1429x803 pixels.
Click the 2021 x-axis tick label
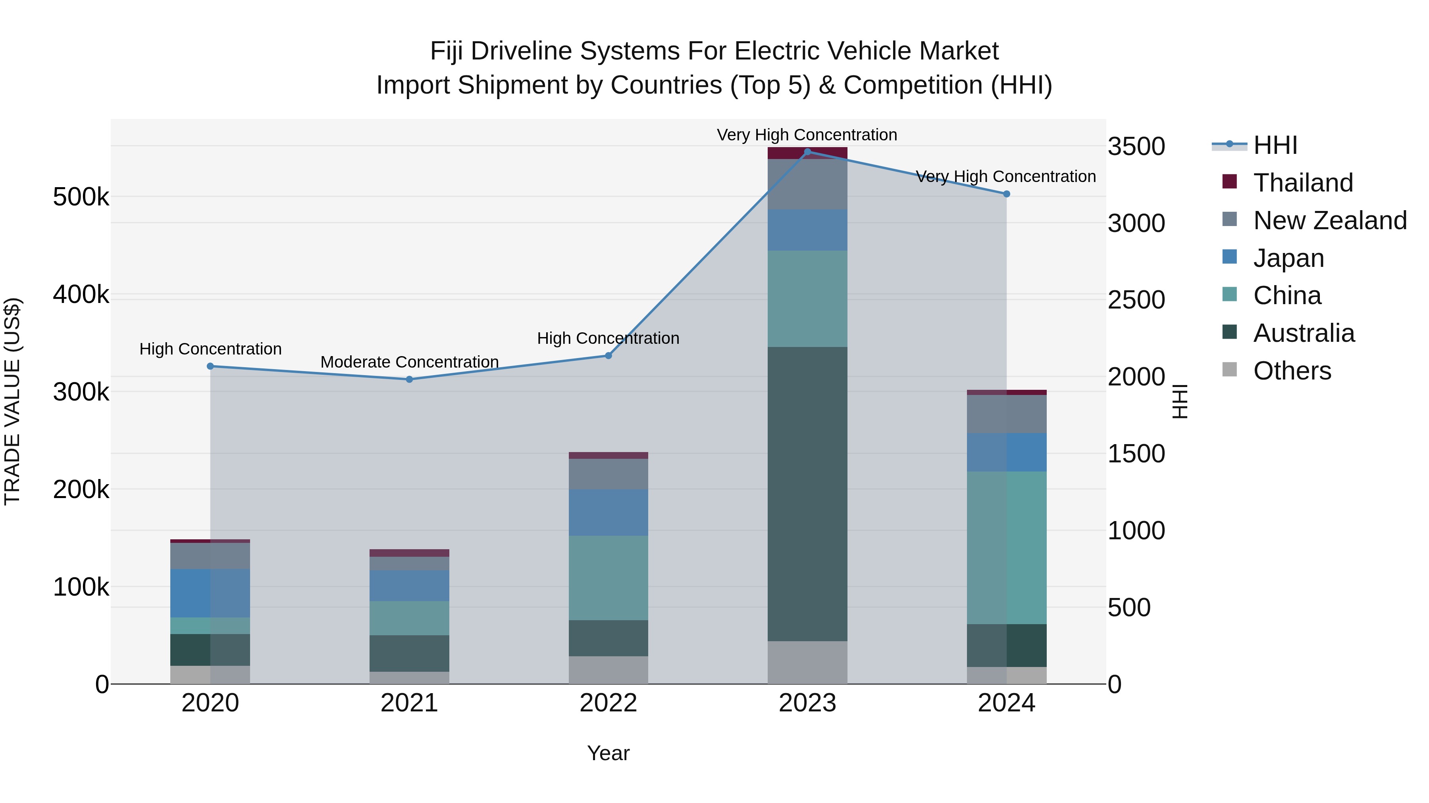coord(409,703)
